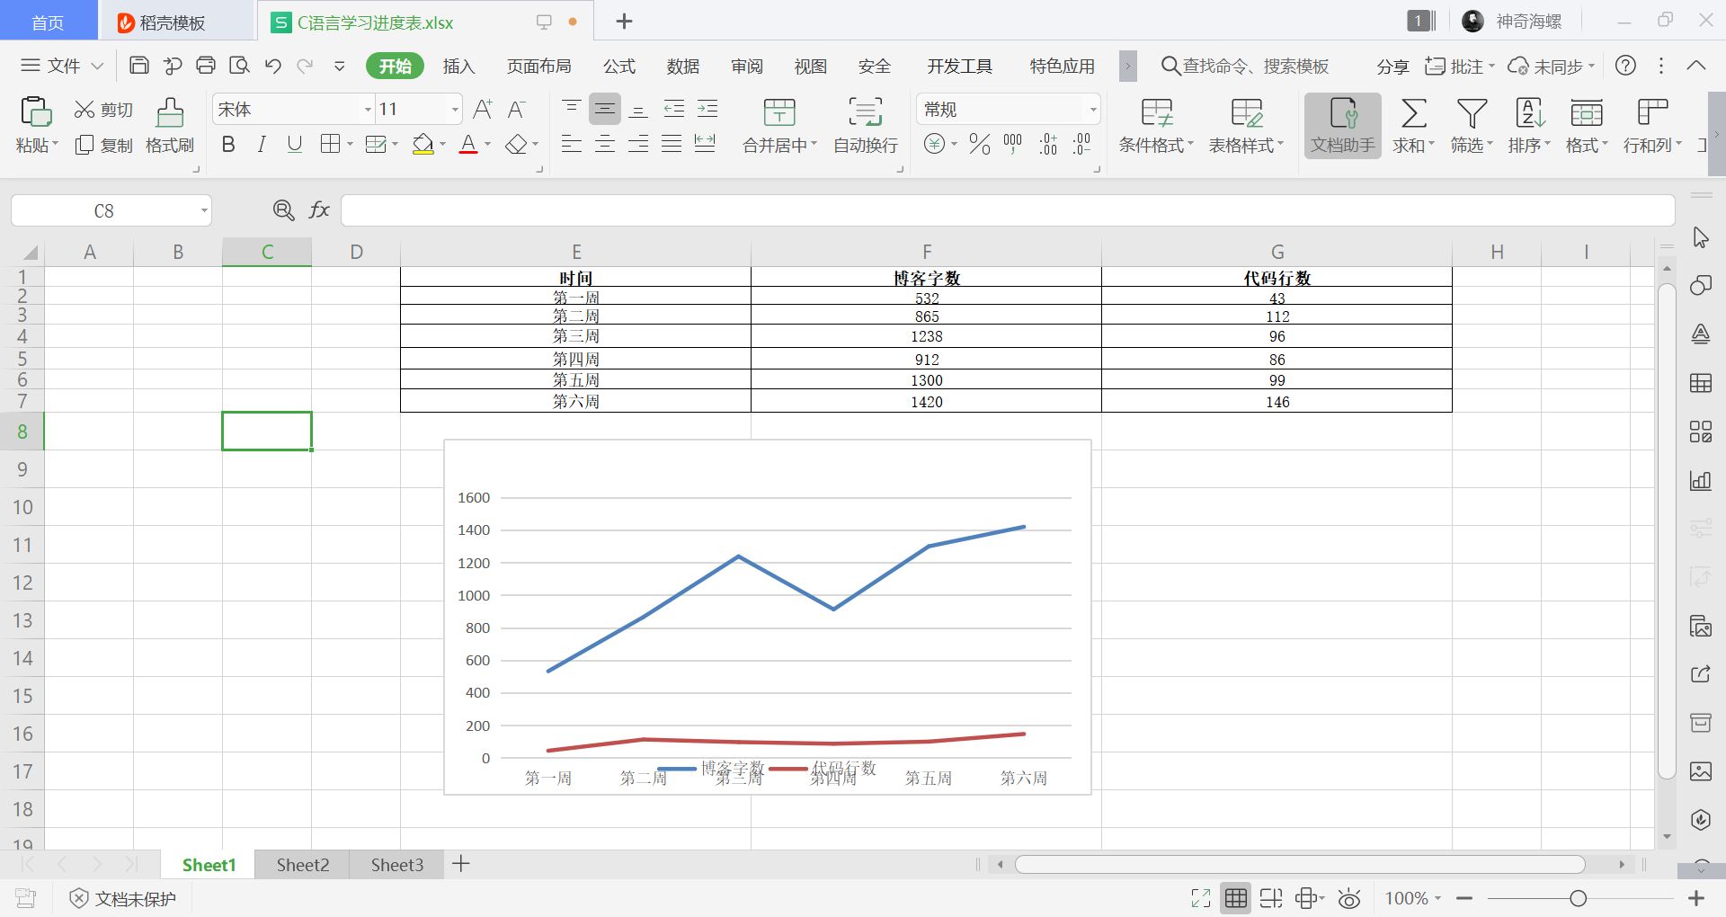The image size is (1726, 917).
Task: Apply the red font color swatch
Action: pyautogui.click(x=468, y=145)
